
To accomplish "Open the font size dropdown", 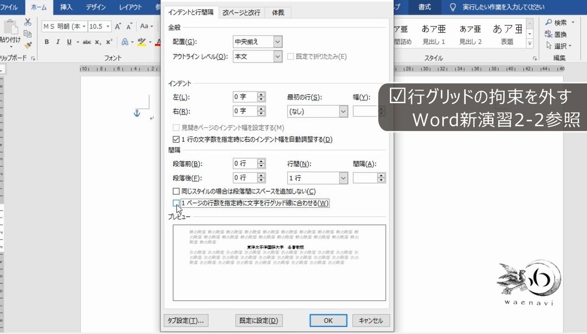I will pos(108,26).
